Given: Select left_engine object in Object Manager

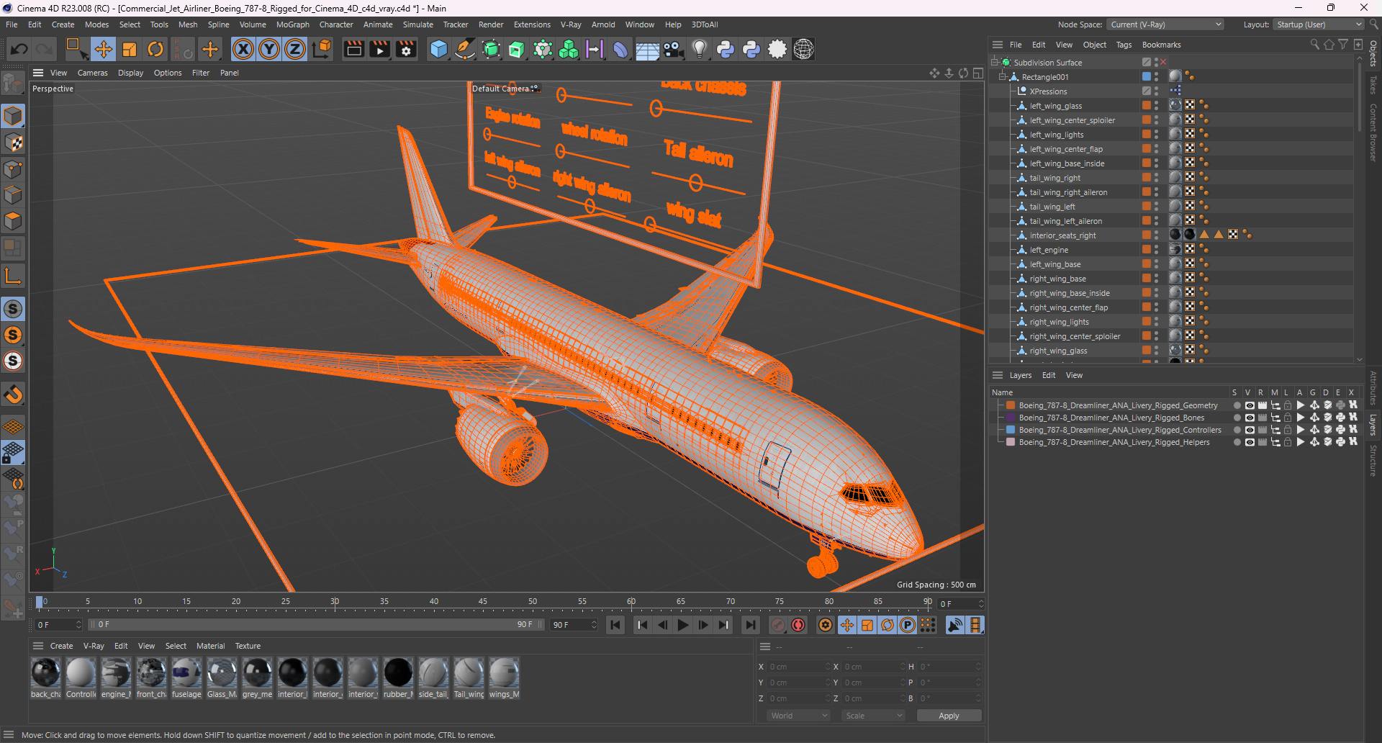Looking at the screenshot, I should [1049, 250].
